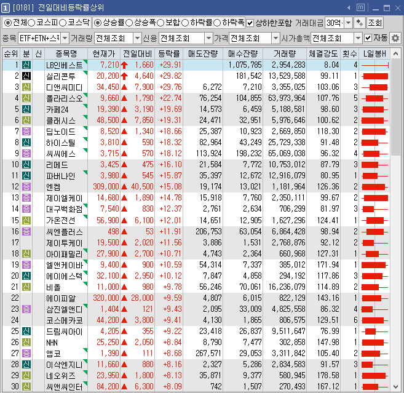Click 하이스틸 current price 3,810
404x393 pixels.
pos(109,142)
